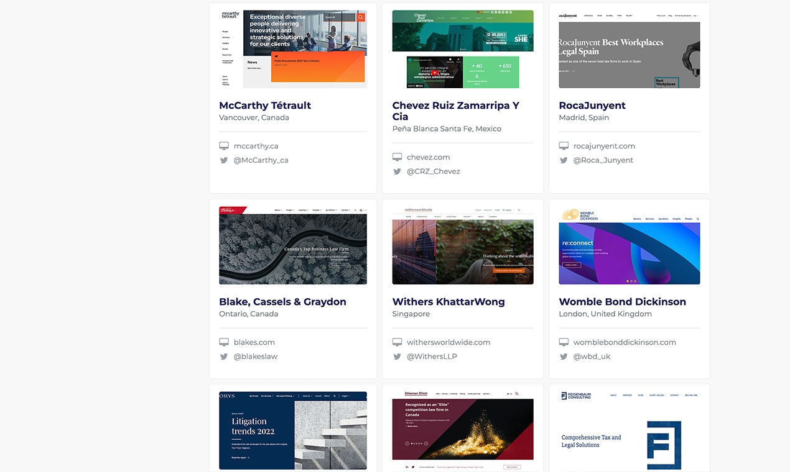Click the Ontario, Canada location text
The height and width of the screenshot is (472, 790).
[249, 314]
